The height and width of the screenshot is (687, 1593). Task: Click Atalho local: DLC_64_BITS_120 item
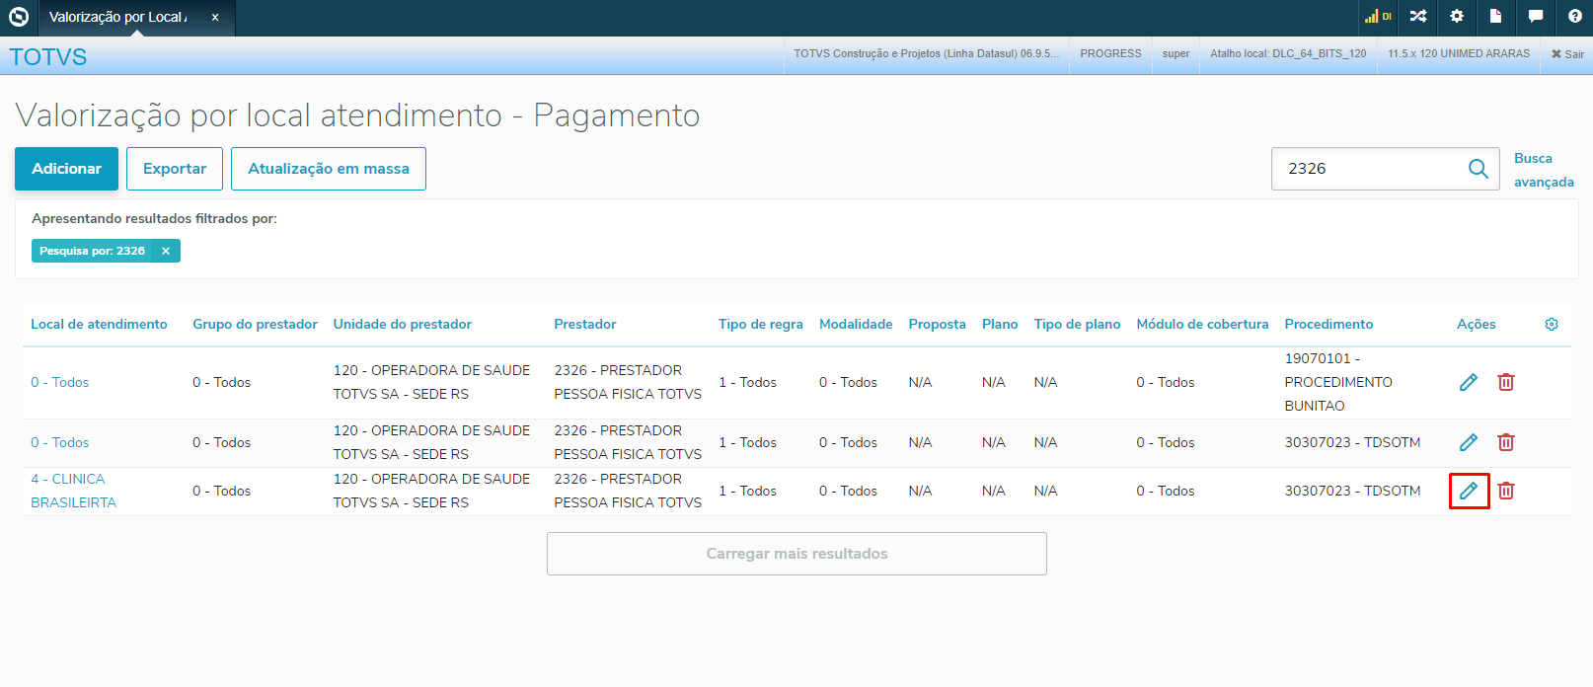[x=1288, y=54]
